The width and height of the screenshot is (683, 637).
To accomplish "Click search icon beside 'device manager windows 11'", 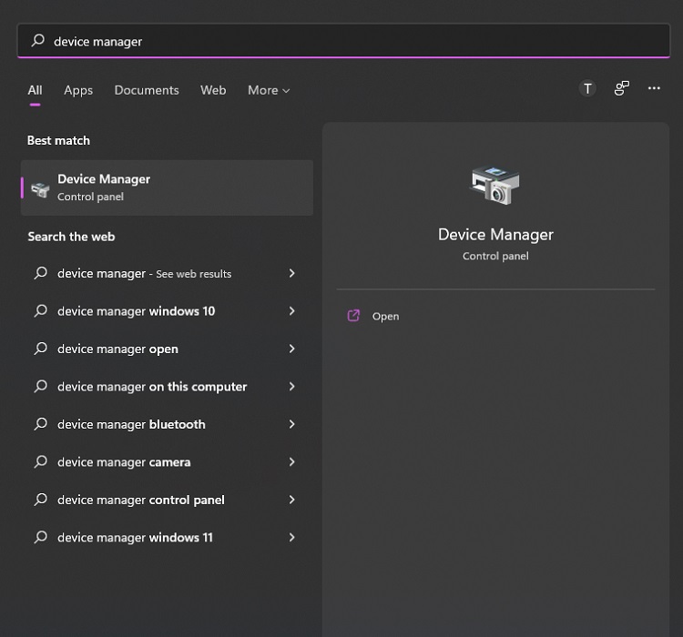I will [x=40, y=537].
